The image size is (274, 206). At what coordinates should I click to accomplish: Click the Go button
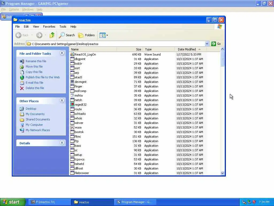click(x=216, y=44)
